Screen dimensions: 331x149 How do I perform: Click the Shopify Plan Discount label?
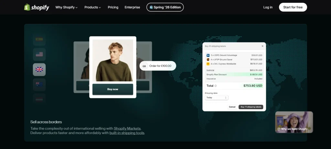click(217, 74)
